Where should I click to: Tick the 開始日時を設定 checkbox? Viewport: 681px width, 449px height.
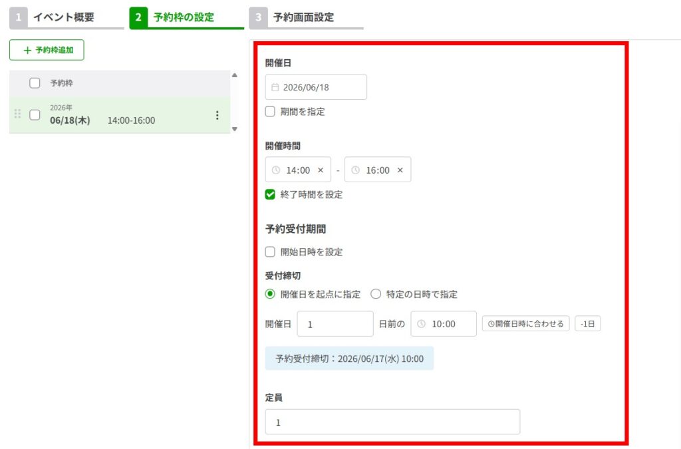pos(270,252)
